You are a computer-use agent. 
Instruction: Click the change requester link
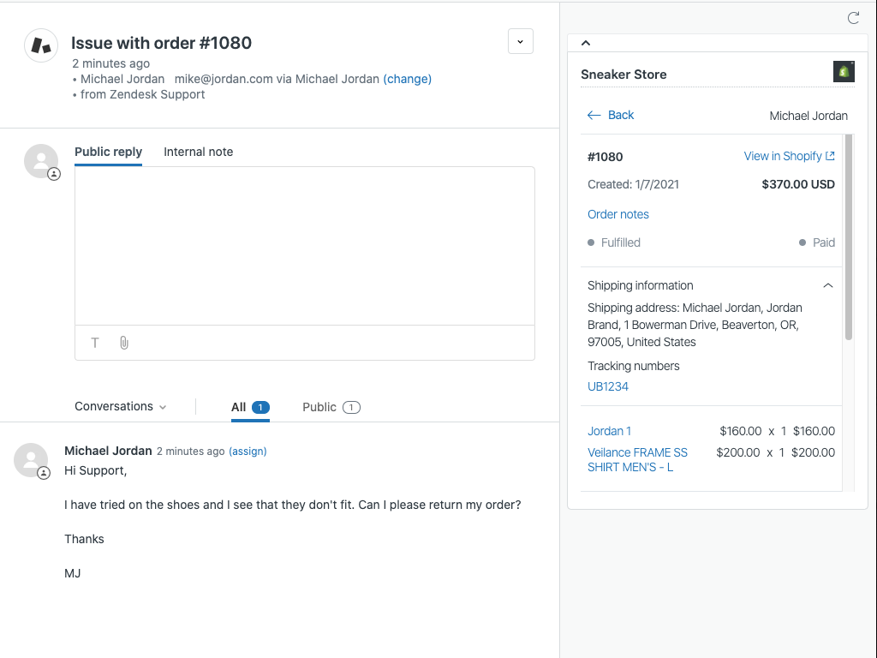pyautogui.click(x=408, y=78)
